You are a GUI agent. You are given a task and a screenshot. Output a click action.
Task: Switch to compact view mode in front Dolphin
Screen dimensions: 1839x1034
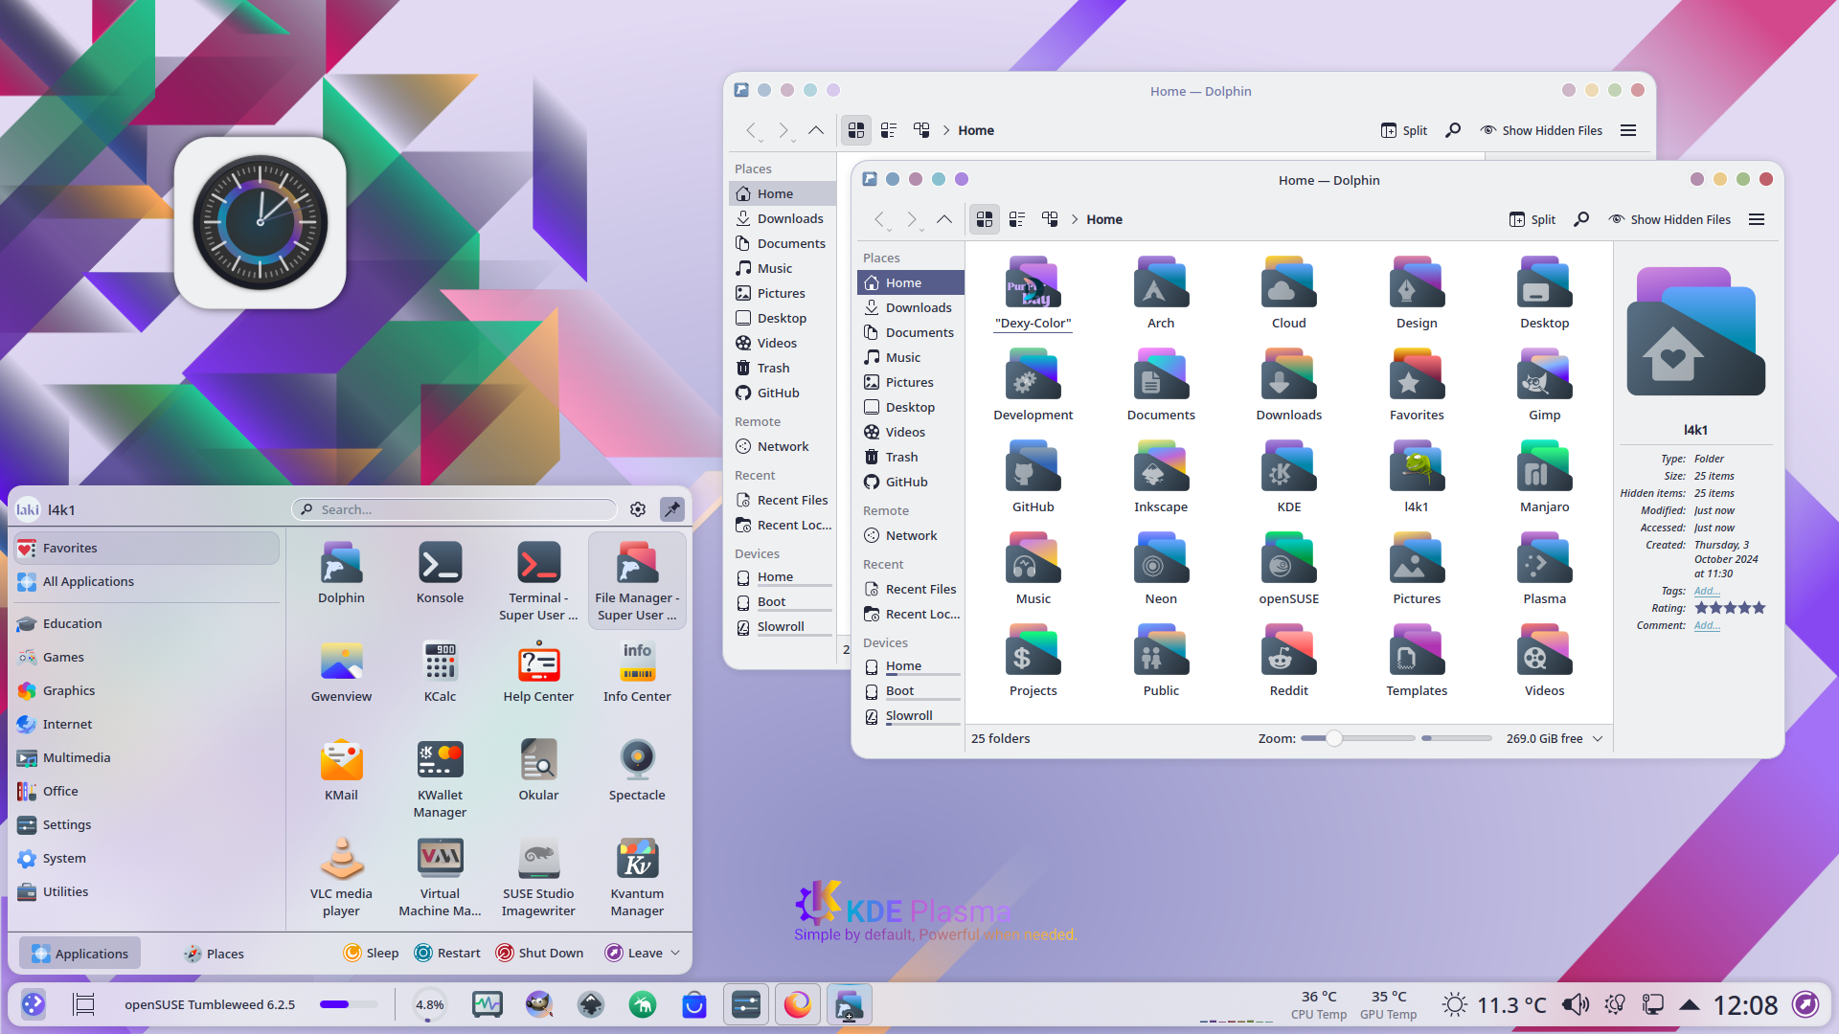pos(1017,219)
